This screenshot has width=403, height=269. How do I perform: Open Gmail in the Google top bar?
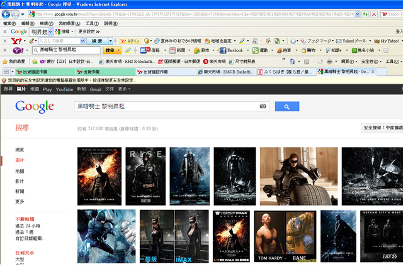point(95,89)
